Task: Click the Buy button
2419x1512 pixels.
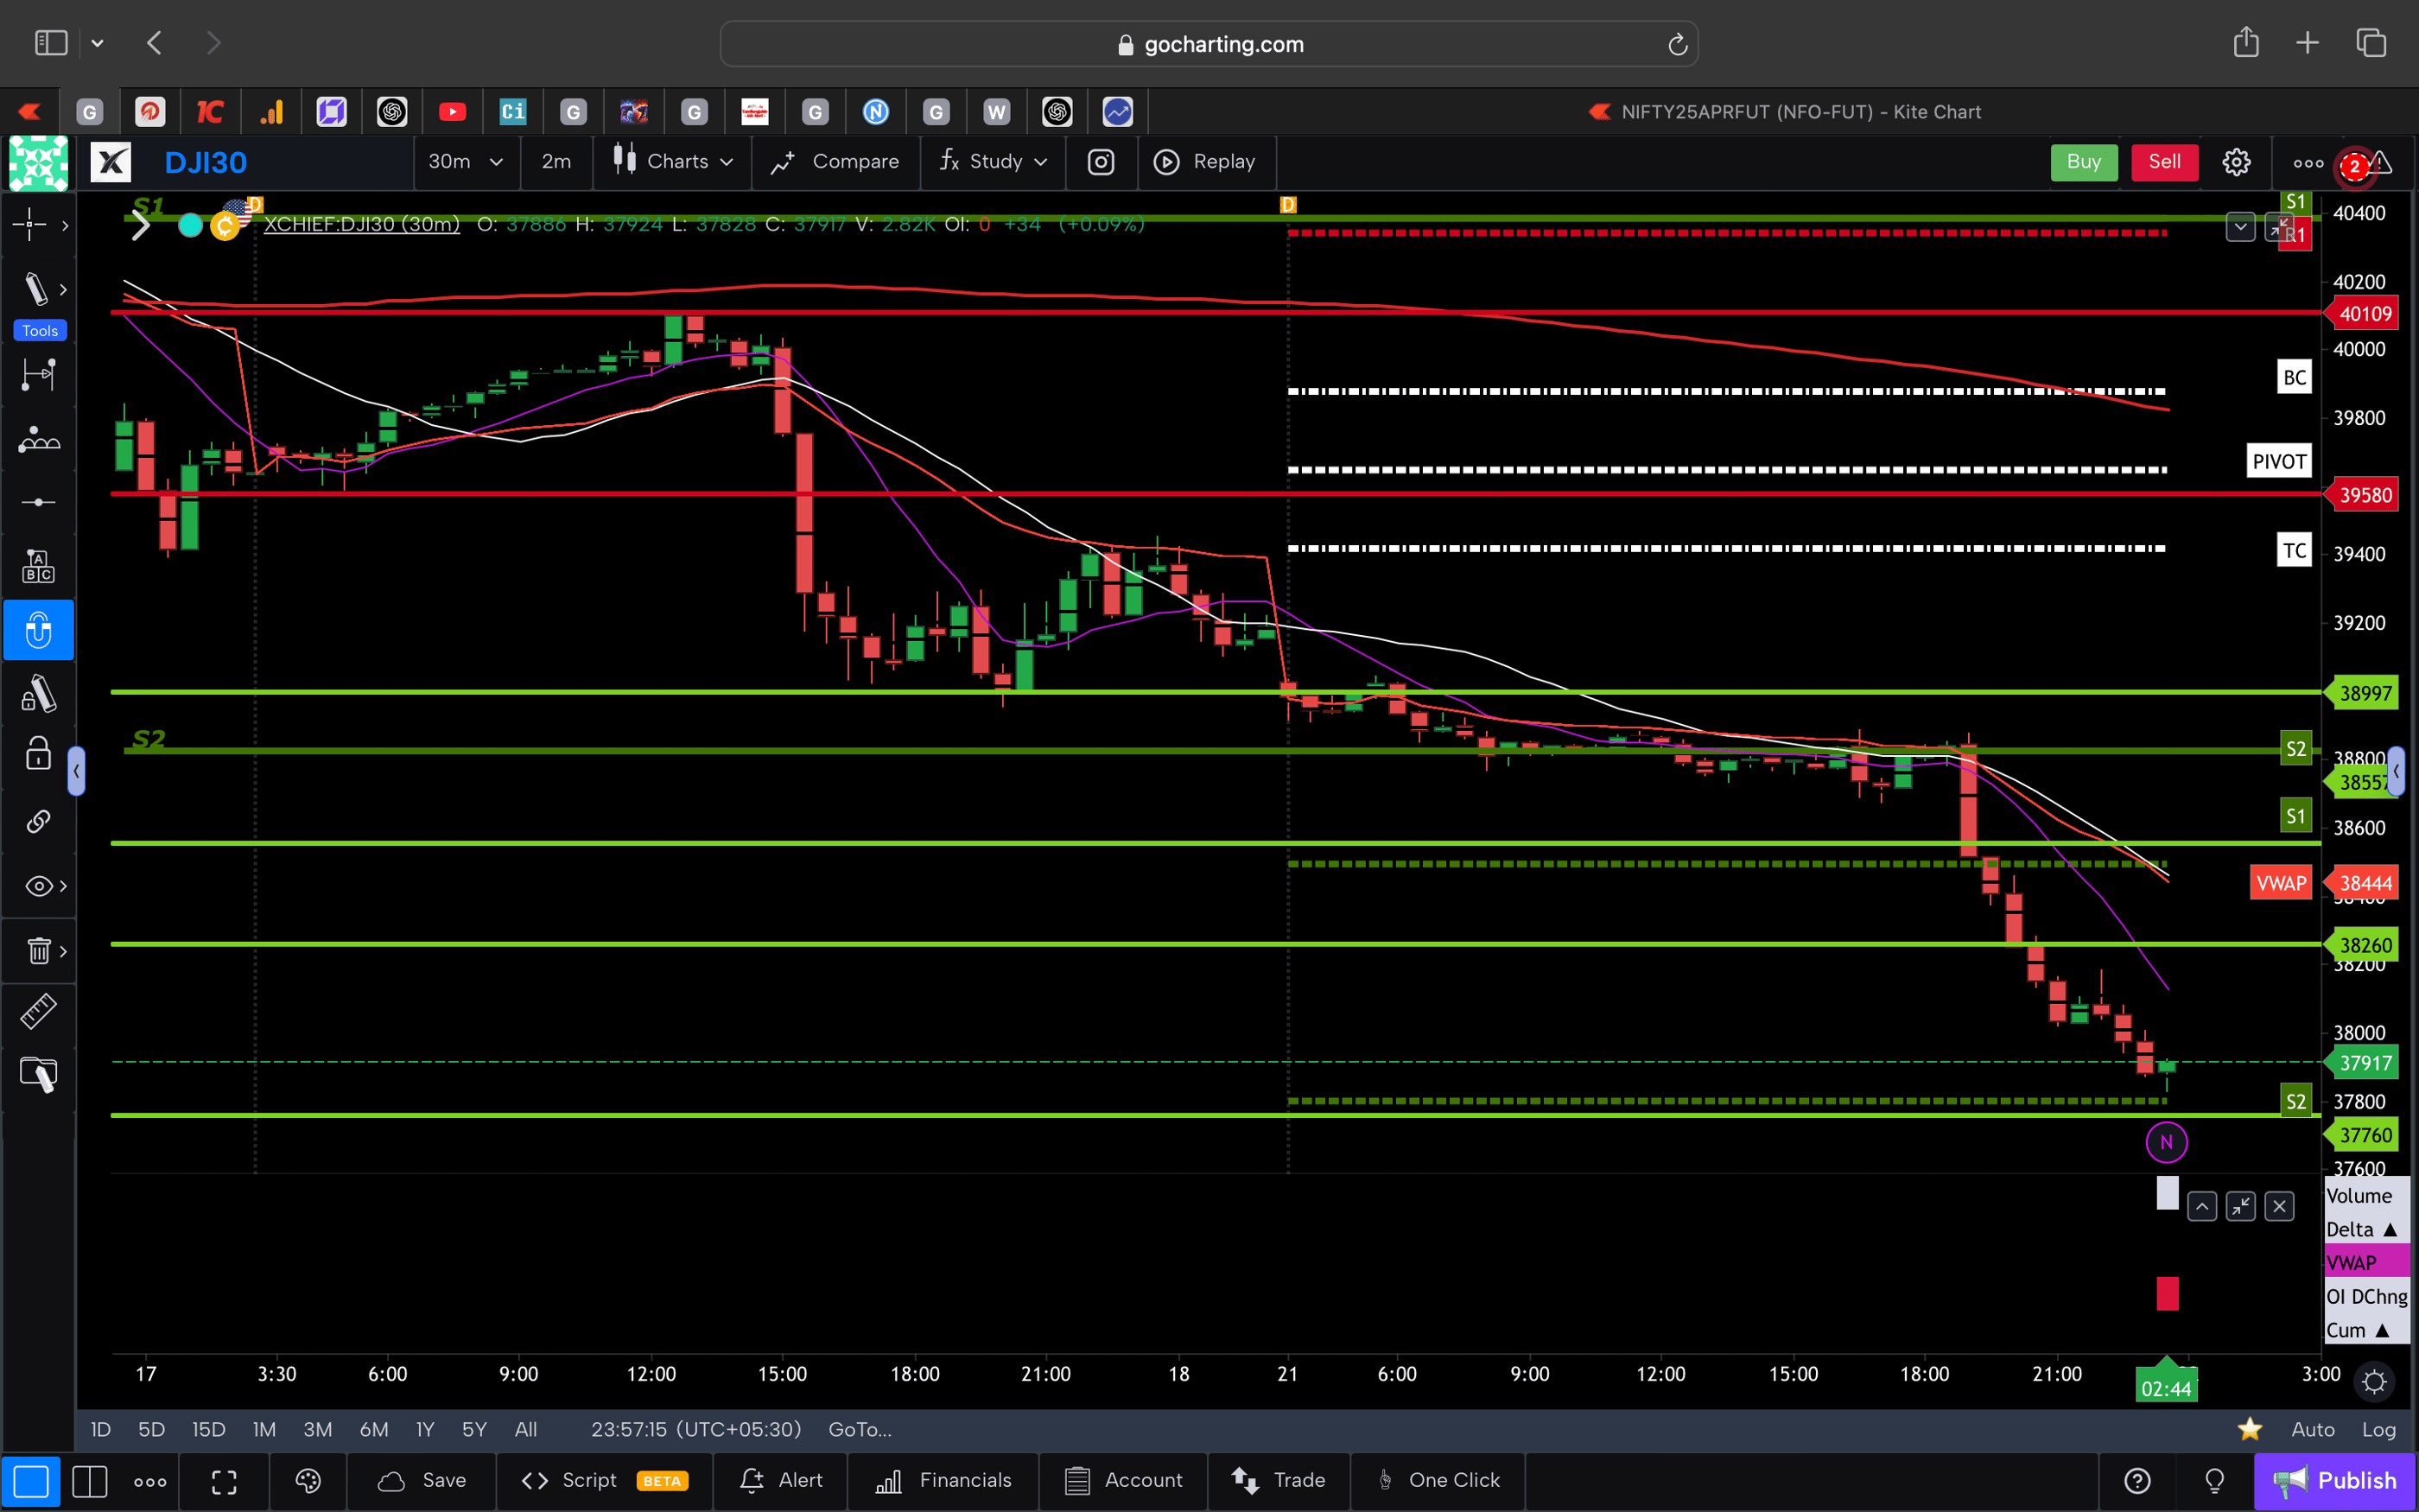Action: [2083, 162]
